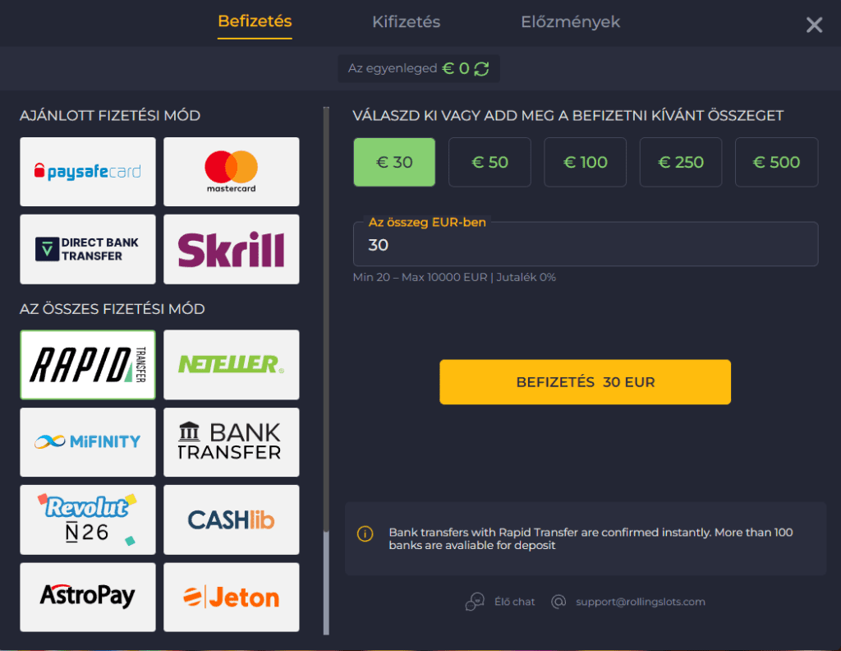Screen dimensions: 841x651
Task: Select the paysafecard payment method
Action: pyautogui.click(x=88, y=172)
